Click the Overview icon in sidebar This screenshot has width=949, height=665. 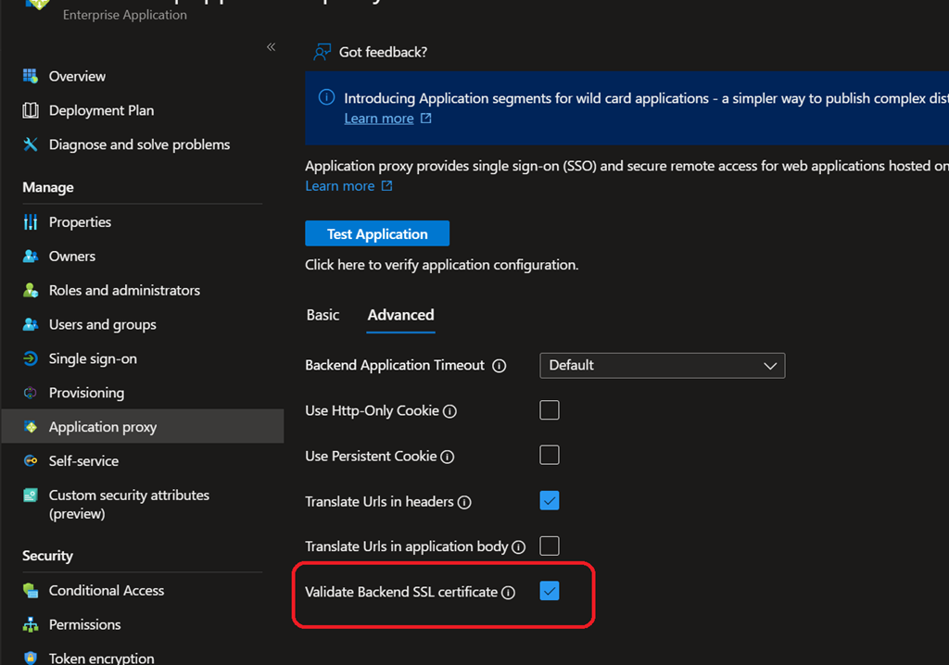31,76
